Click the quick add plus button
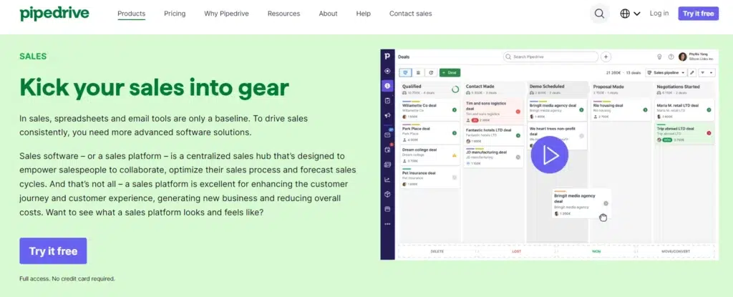The height and width of the screenshot is (297, 733). coord(606,57)
